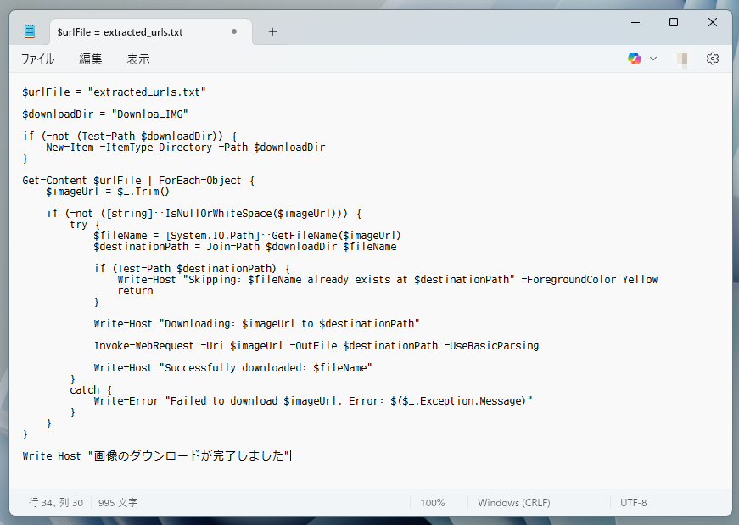This screenshot has width=739, height=525.
Task: Click the 995 文字 character count
Action: 118,503
